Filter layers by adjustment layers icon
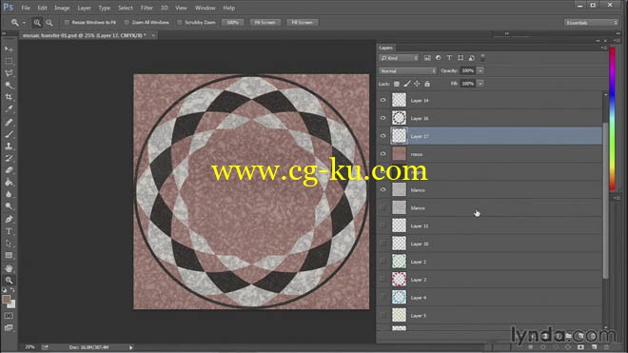Image resolution: width=628 pixels, height=353 pixels. (438, 58)
